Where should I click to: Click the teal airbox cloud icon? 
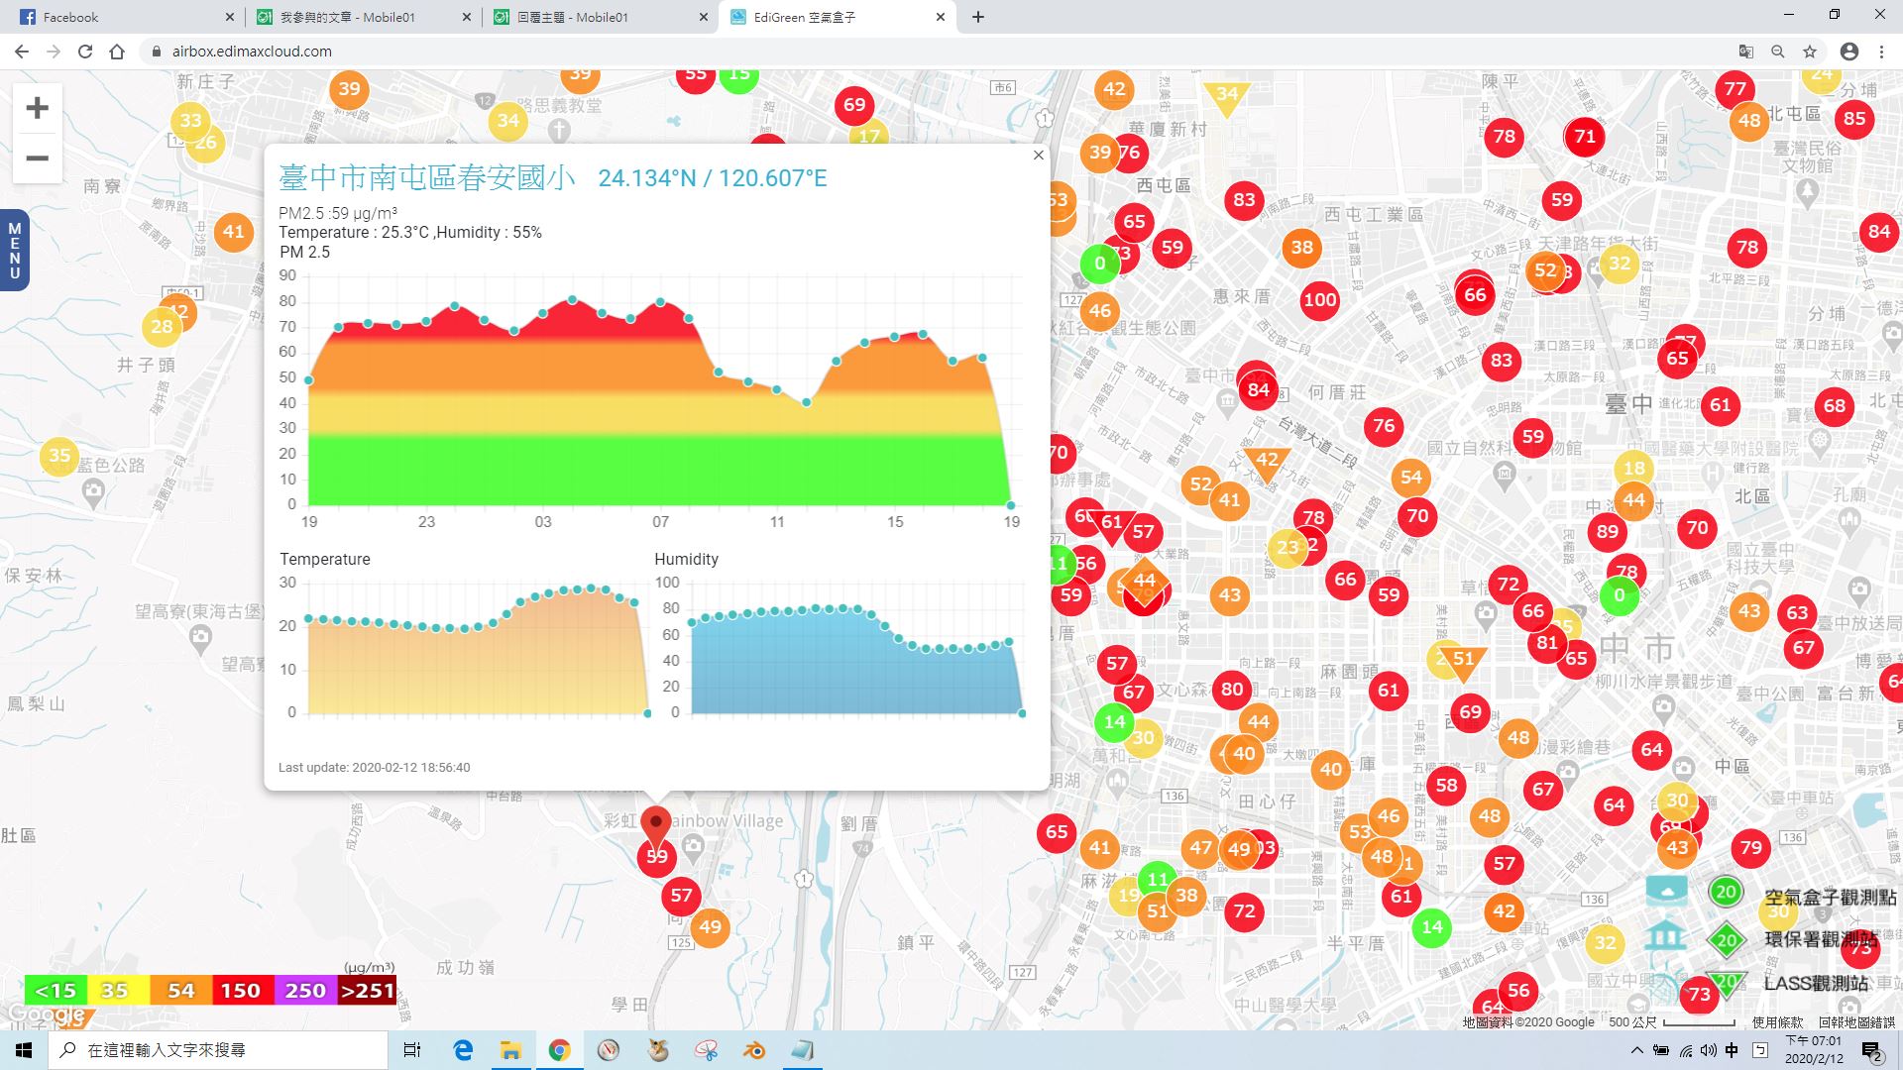click(1666, 891)
